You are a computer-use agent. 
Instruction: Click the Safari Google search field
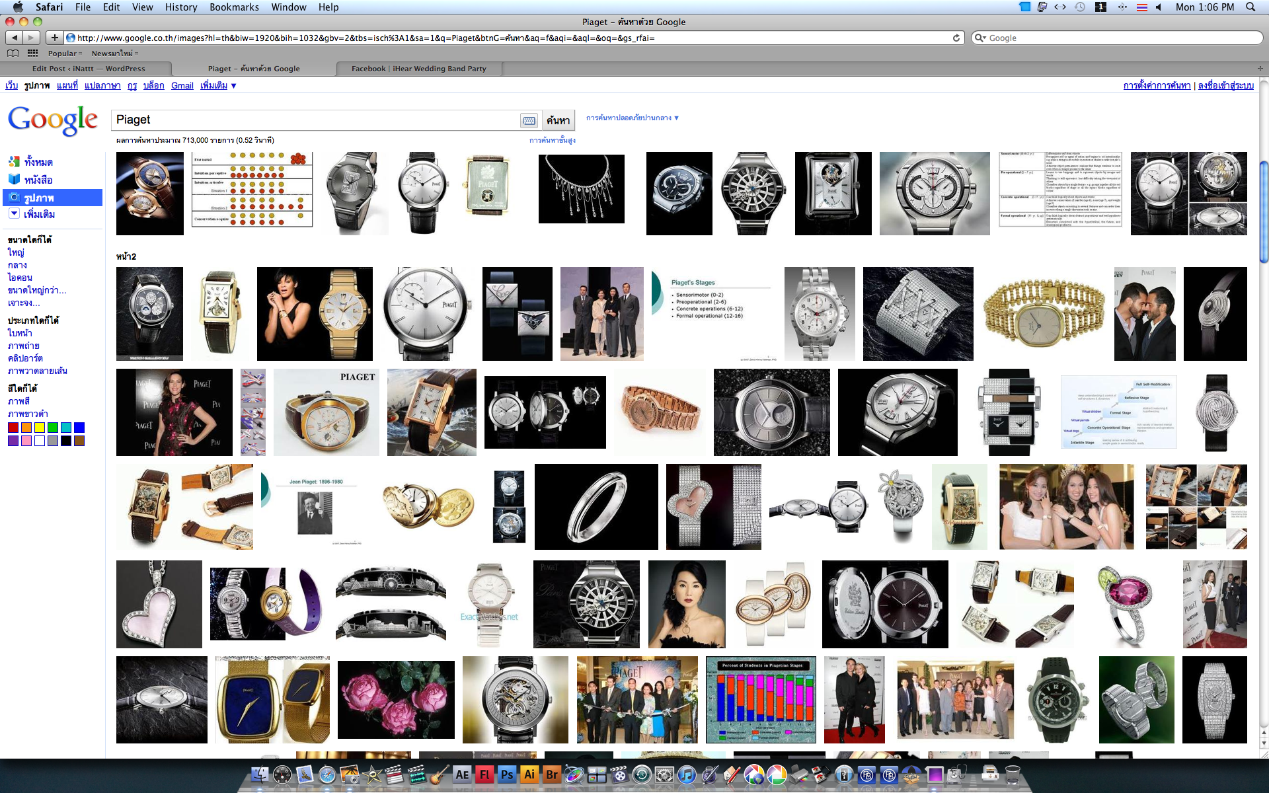[1117, 38]
